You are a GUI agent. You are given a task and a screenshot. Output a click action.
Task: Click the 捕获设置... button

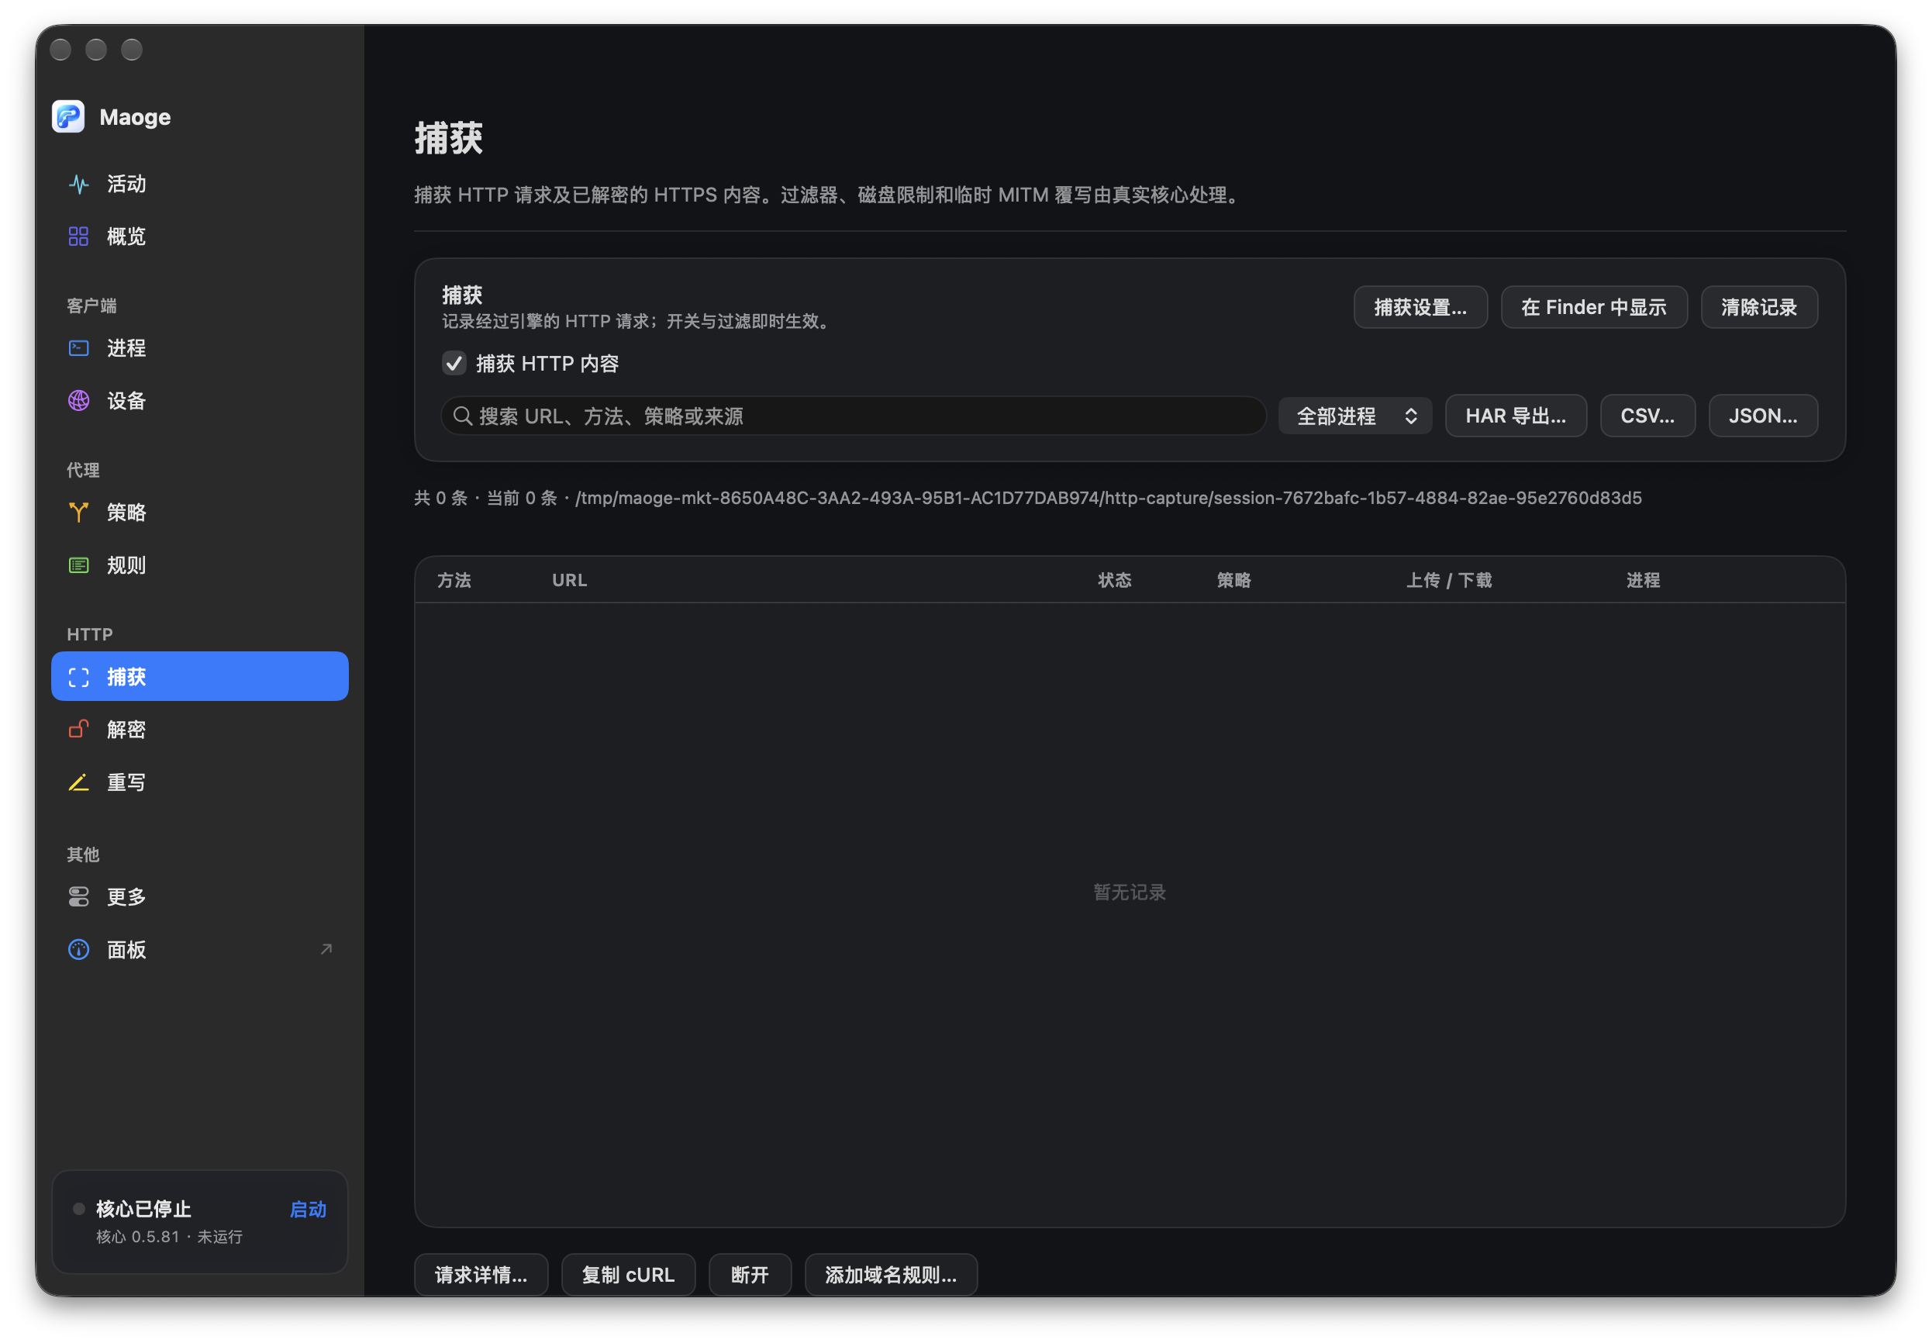[x=1420, y=307]
